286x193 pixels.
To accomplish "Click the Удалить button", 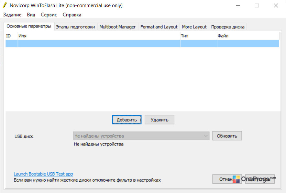I will click(x=159, y=120).
